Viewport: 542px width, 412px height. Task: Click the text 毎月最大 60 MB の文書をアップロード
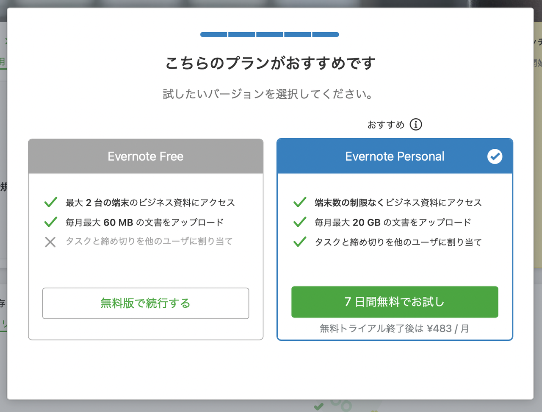[x=145, y=223]
